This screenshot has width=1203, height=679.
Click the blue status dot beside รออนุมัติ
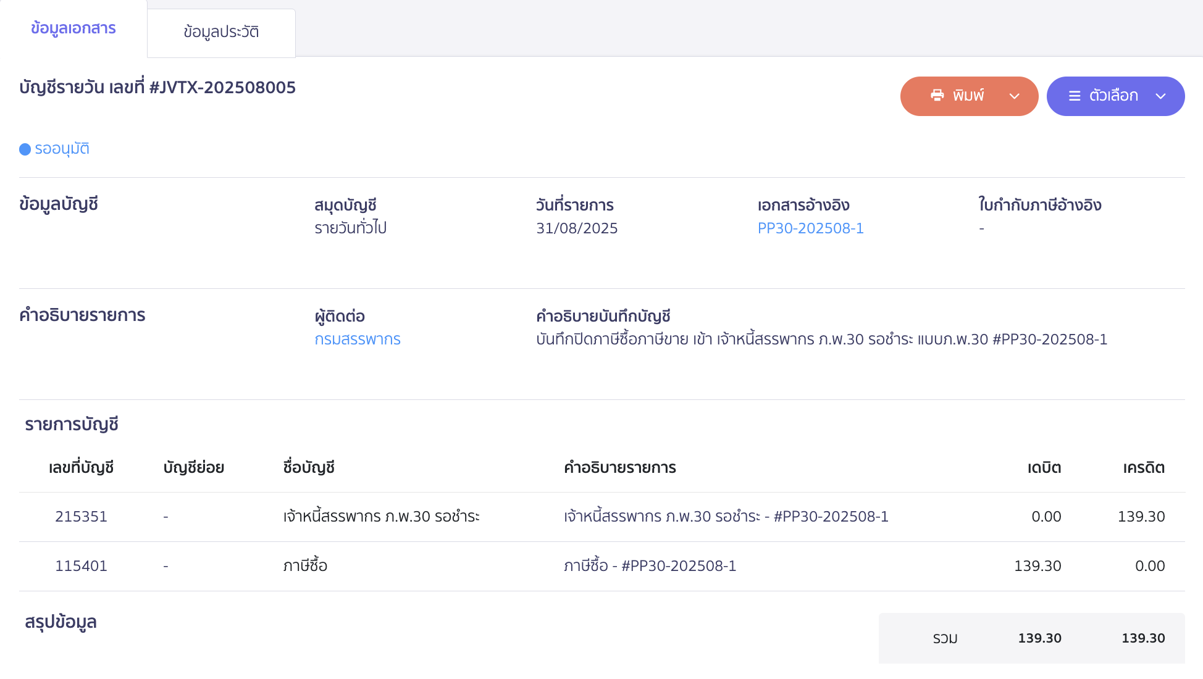tap(24, 148)
